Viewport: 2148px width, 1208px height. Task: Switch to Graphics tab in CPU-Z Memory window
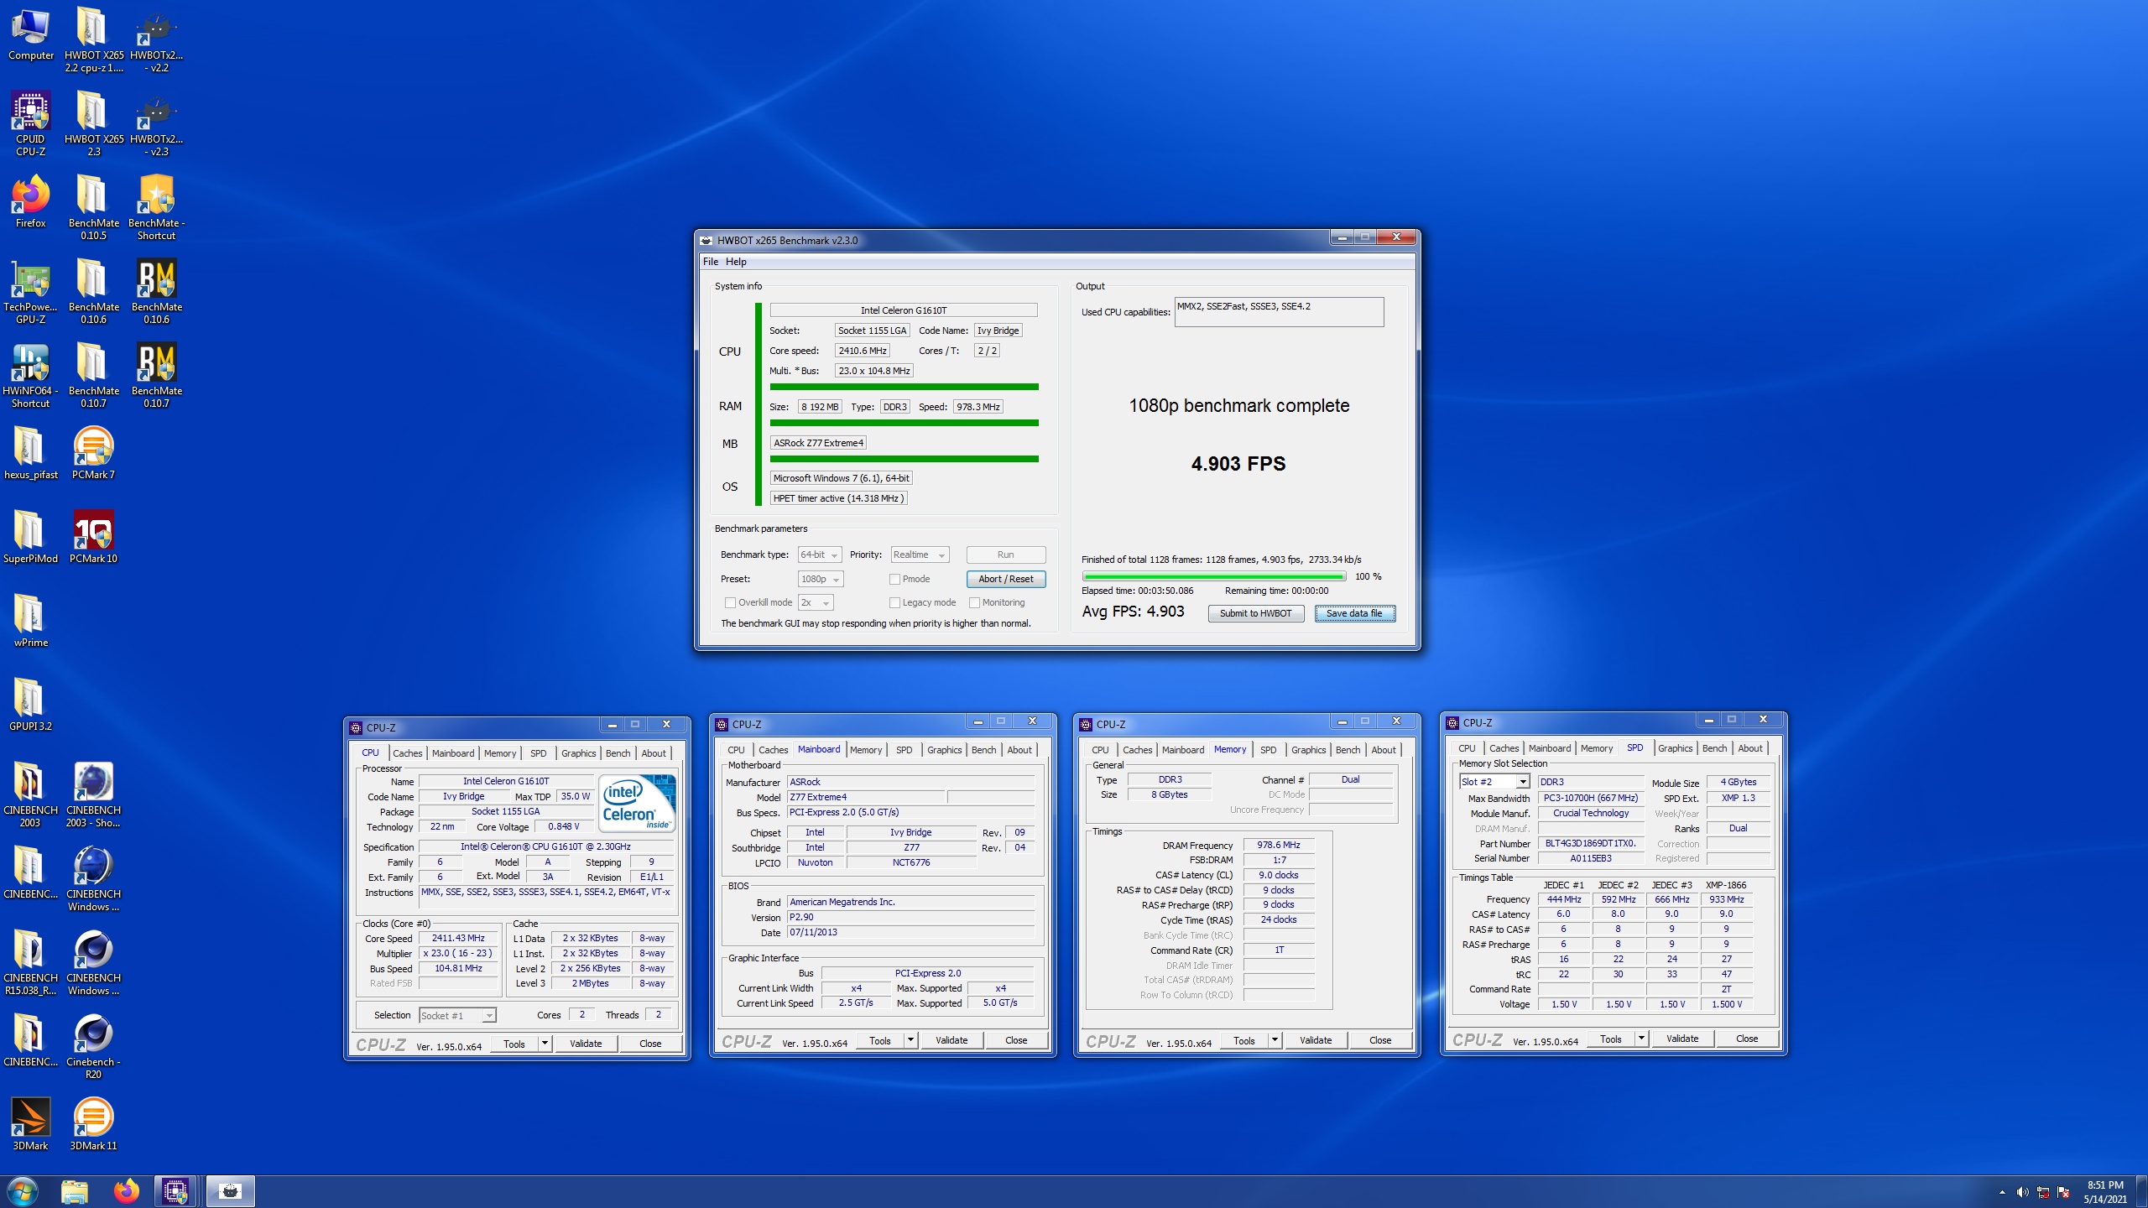click(x=1308, y=749)
